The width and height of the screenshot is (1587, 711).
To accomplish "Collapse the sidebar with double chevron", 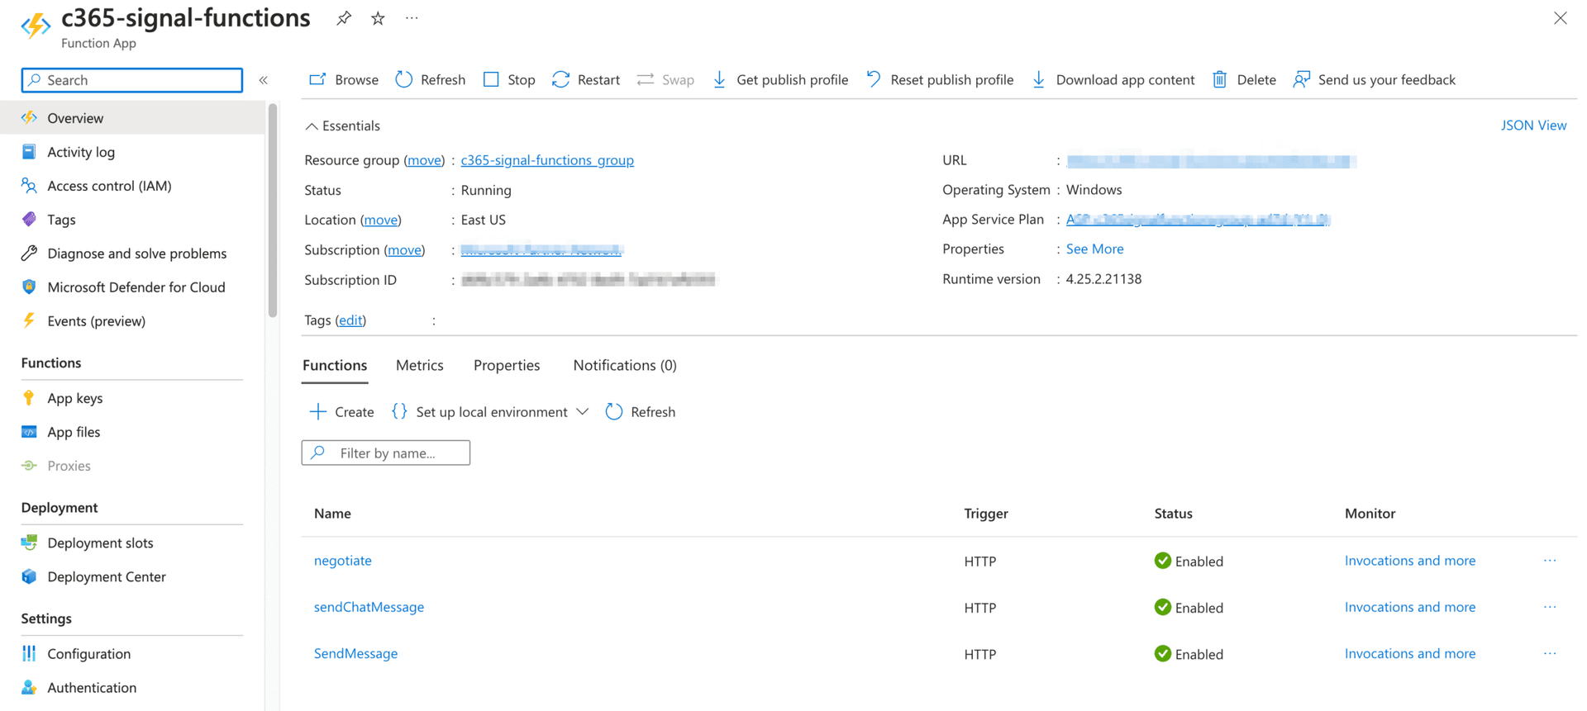I will tap(264, 80).
